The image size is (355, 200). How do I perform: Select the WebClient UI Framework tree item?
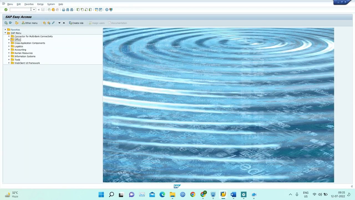click(x=27, y=63)
